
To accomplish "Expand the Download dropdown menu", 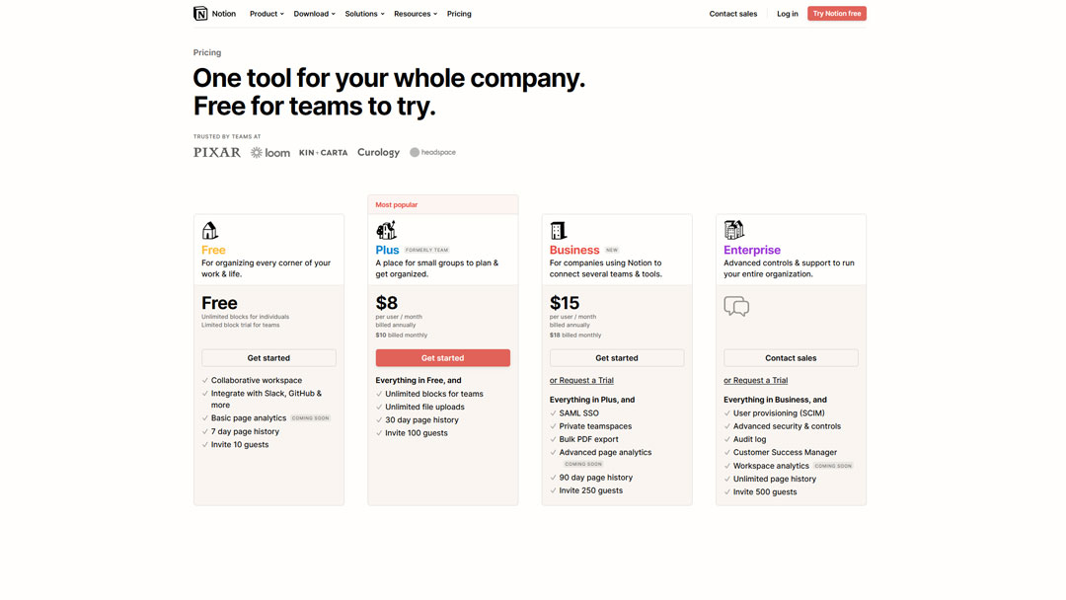I will [x=314, y=14].
